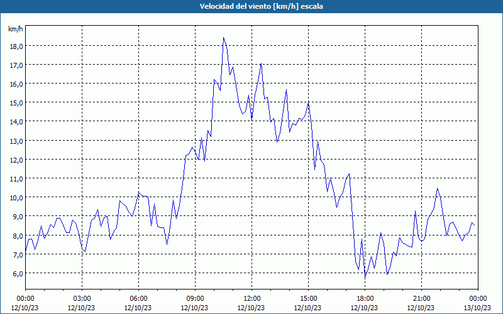This screenshot has height=314, width=503.
Task: Click the 'km/h' axis unit label
Action: point(15,29)
